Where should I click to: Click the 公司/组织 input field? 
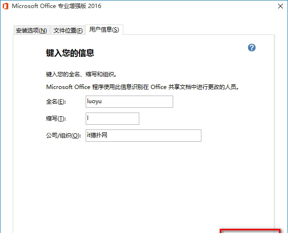click(x=144, y=136)
